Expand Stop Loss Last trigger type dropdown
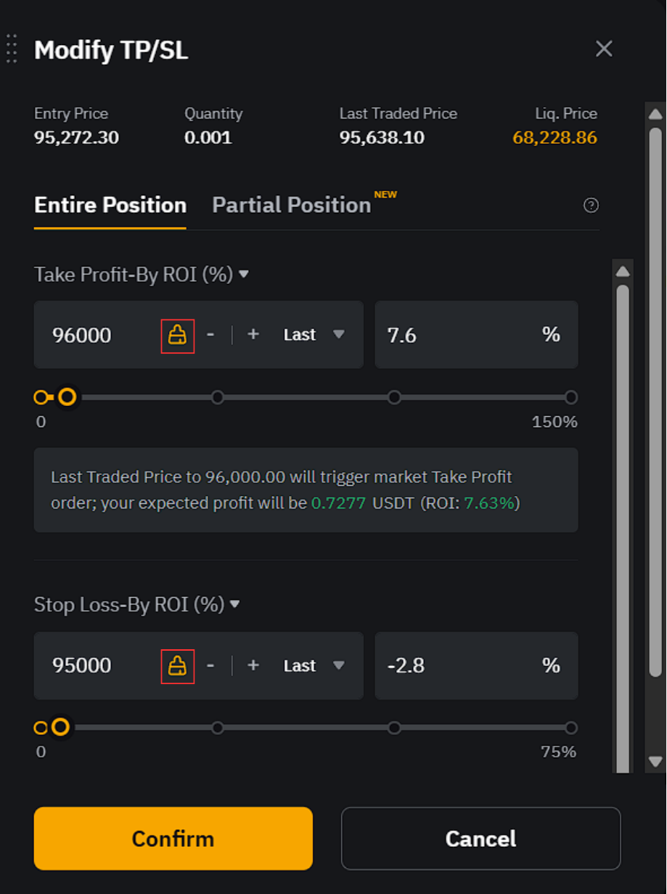 tap(314, 666)
